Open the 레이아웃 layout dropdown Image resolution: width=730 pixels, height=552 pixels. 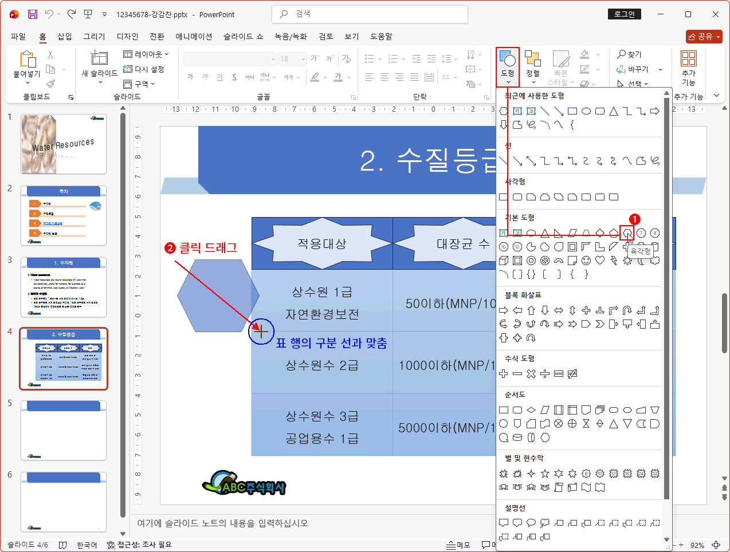pyautogui.click(x=146, y=54)
